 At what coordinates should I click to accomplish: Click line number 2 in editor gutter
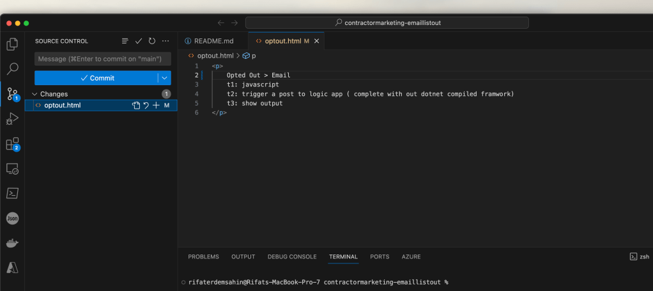pos(197,75)
